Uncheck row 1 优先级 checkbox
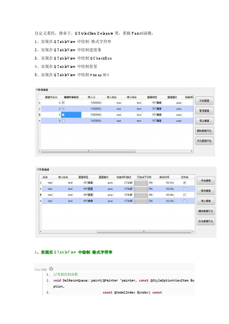 [x=185, y=183]
